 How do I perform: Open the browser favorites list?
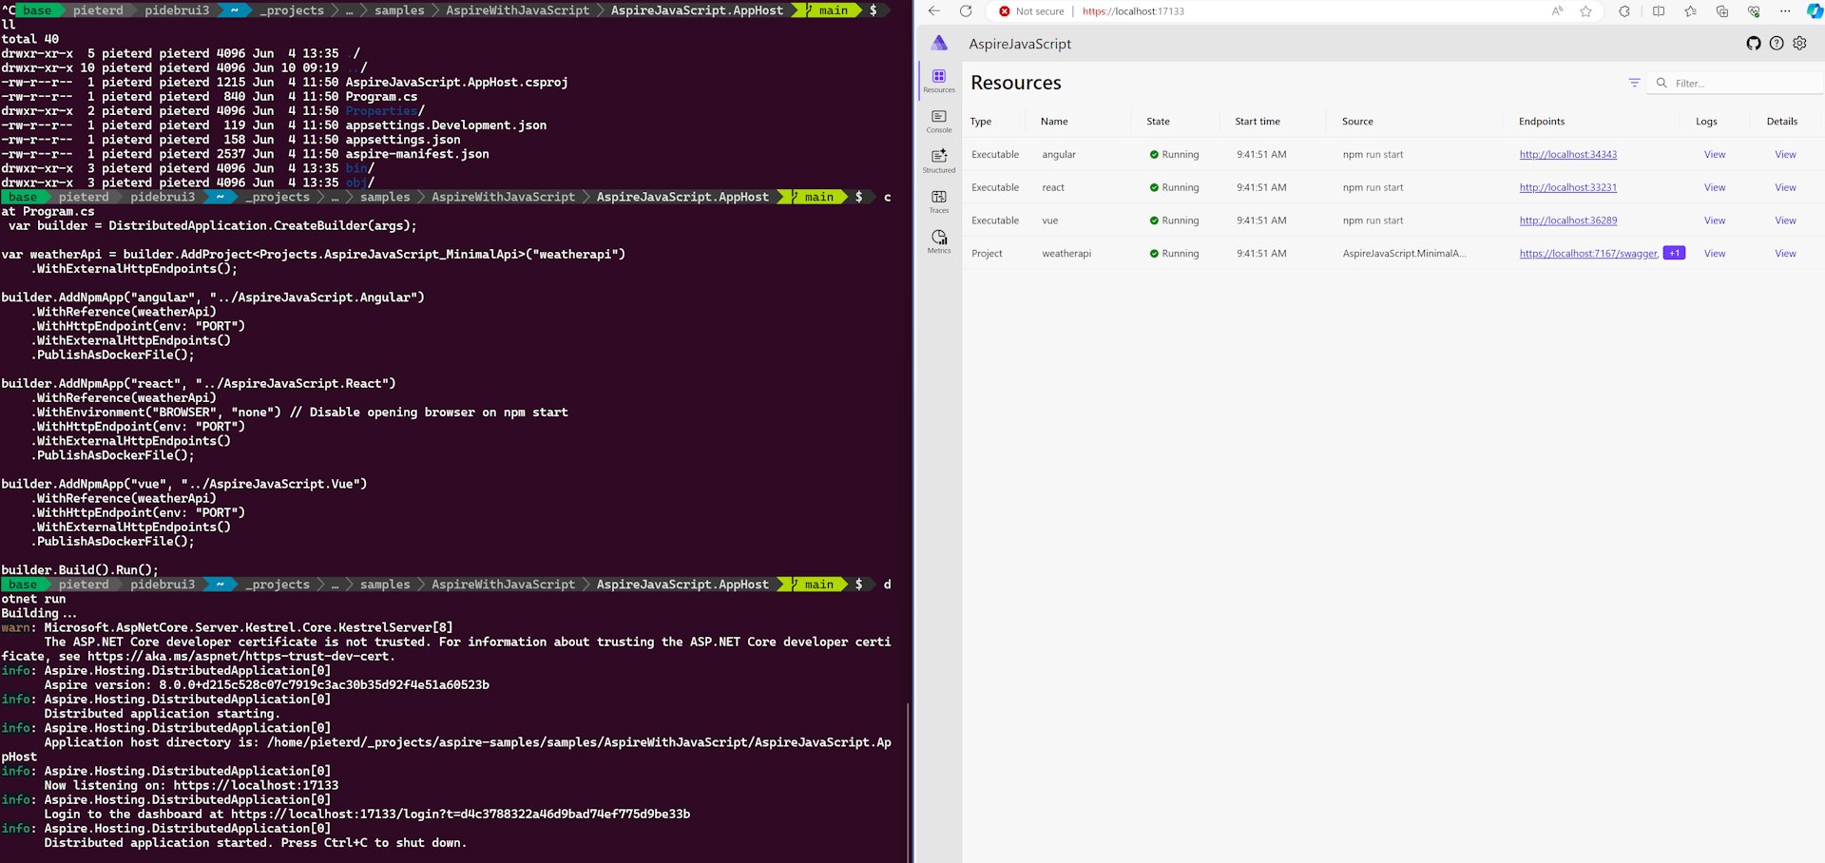pos(1691,12)
